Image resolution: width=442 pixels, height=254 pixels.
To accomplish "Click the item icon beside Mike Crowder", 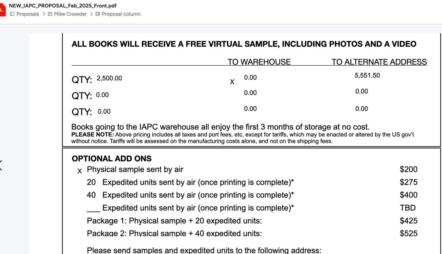I will 50,14.
